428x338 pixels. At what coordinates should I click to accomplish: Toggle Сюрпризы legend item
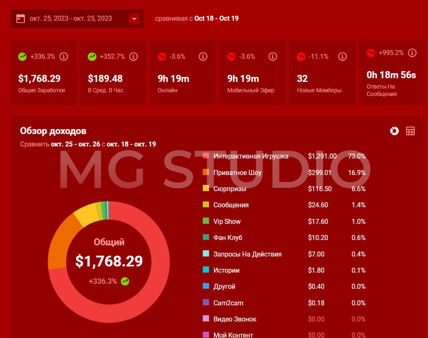click(x=230, y=189)
